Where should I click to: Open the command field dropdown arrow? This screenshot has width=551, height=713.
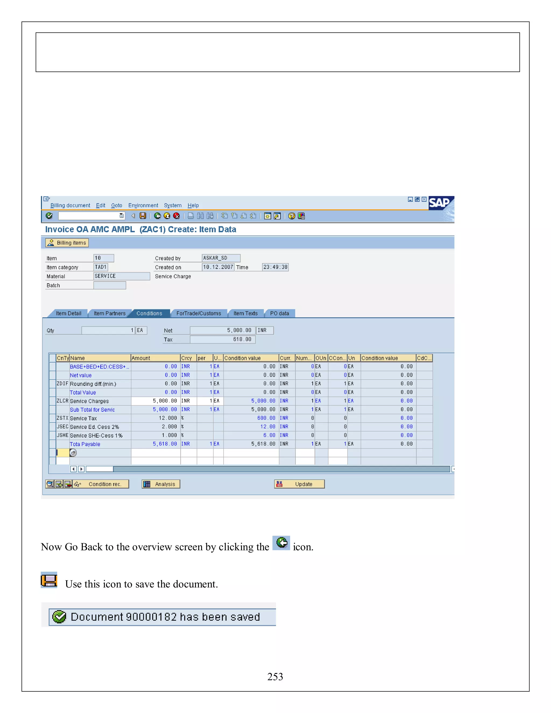pos(121,216)
